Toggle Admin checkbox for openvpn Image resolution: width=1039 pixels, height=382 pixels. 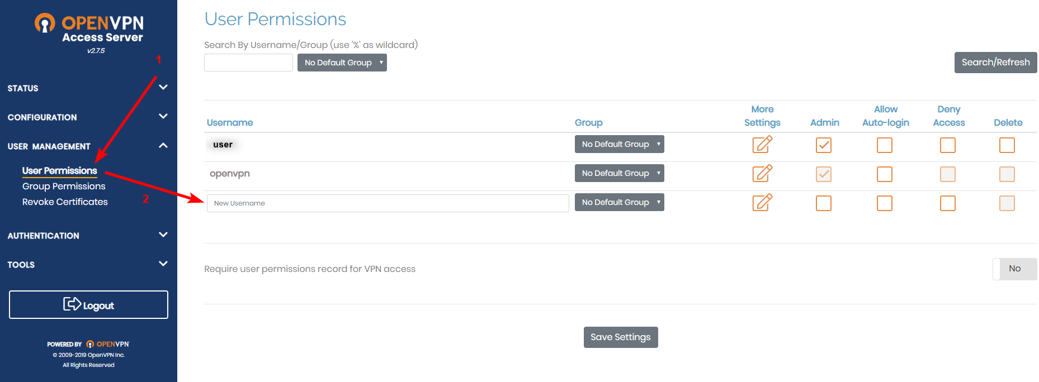[824, 174]
